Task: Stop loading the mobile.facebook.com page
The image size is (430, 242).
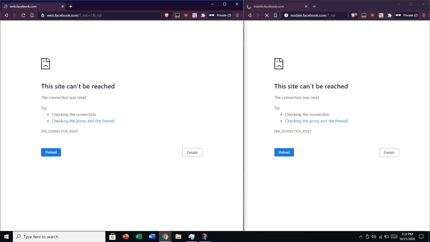Action: point(267,15)
